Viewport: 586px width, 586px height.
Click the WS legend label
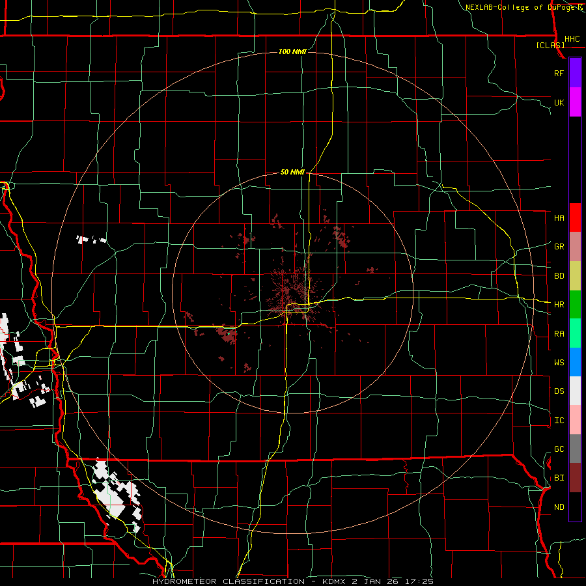point(559,363)
